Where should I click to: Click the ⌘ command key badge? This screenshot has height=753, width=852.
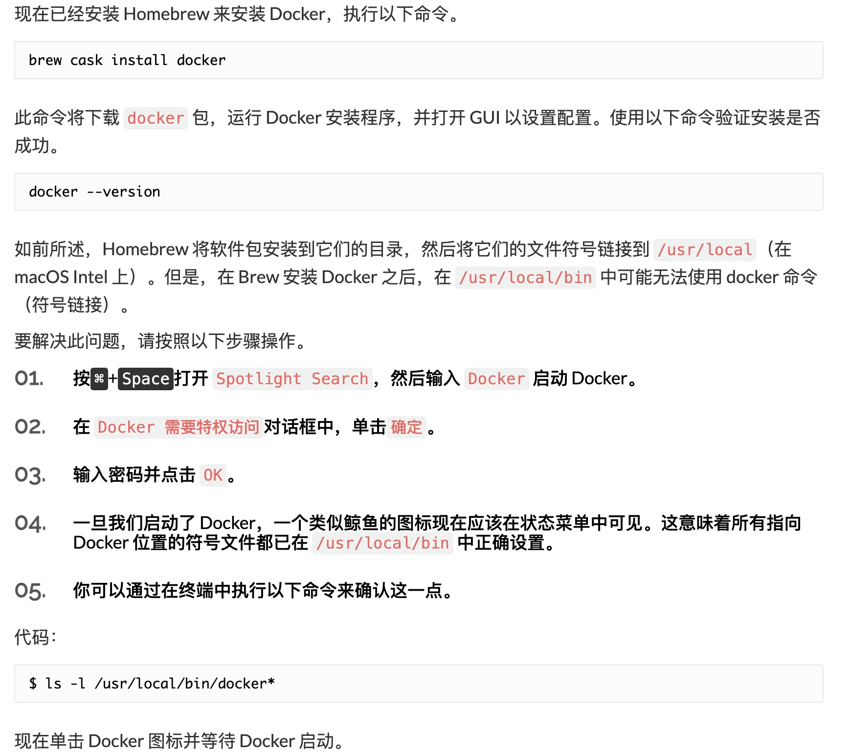pyautogui.click(x=99, y=379)
